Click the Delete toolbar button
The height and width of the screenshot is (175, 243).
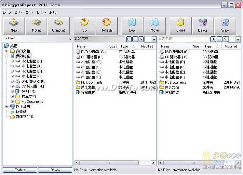203,26
